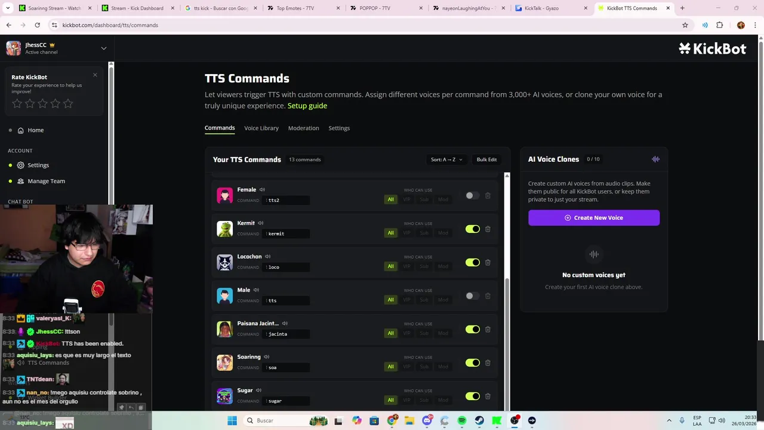Turn off the Paisana Jacinta toggle

click(472, 330)
